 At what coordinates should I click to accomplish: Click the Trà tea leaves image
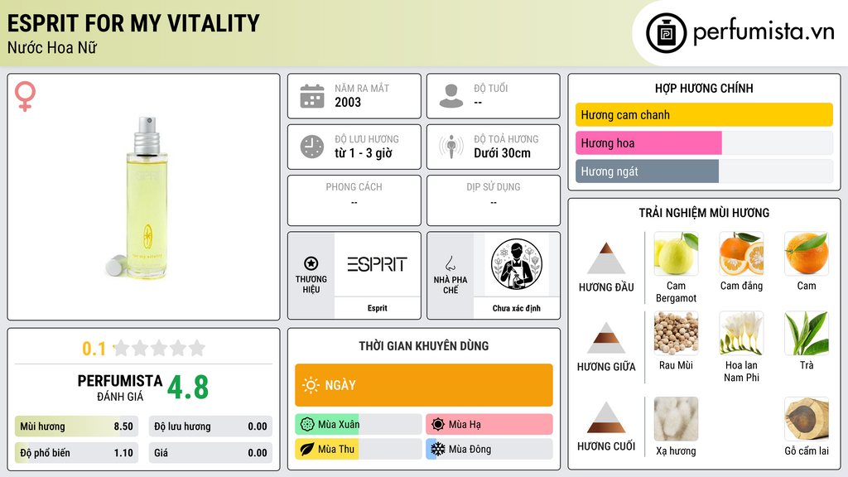pyautogui.click(x=807, y=333)
